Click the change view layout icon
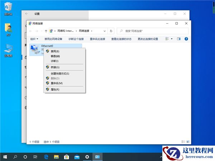The height and width of the screenshot is (161, 215). (167, 39)
